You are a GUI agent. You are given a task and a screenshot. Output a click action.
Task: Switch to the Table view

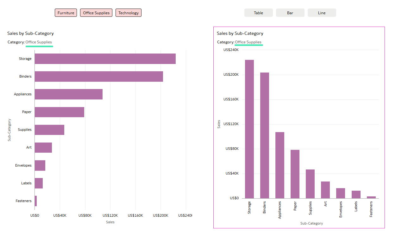point(258,13)
